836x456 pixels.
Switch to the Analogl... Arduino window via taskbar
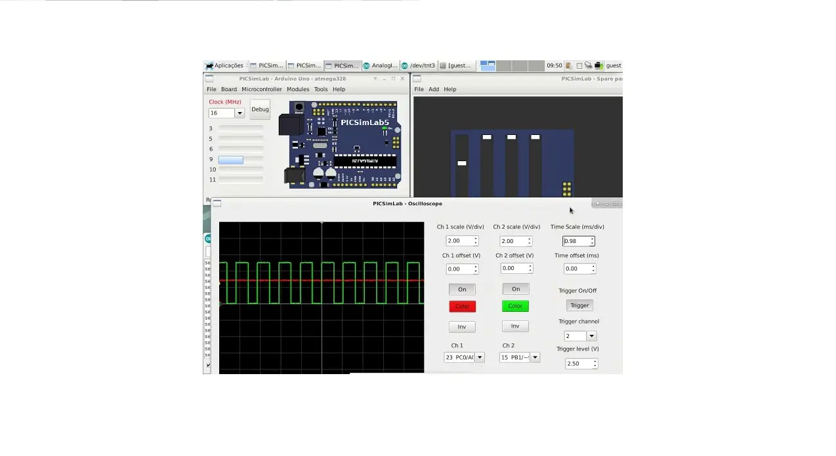381,65
